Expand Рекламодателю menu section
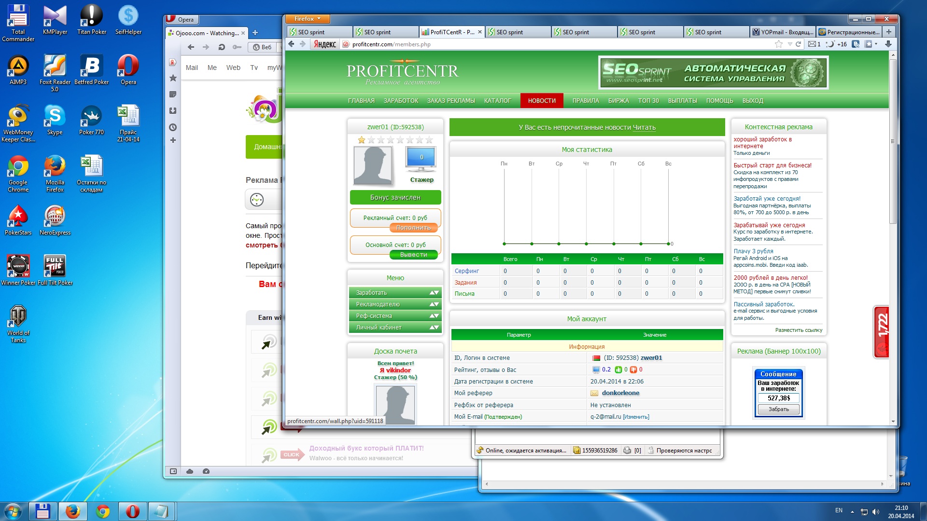 tap(395, 304)
